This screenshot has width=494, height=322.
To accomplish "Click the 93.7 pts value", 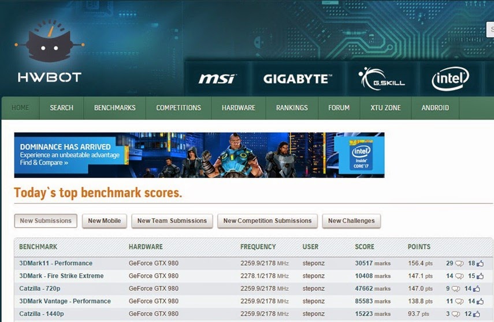I will click(x=418, y=313).
